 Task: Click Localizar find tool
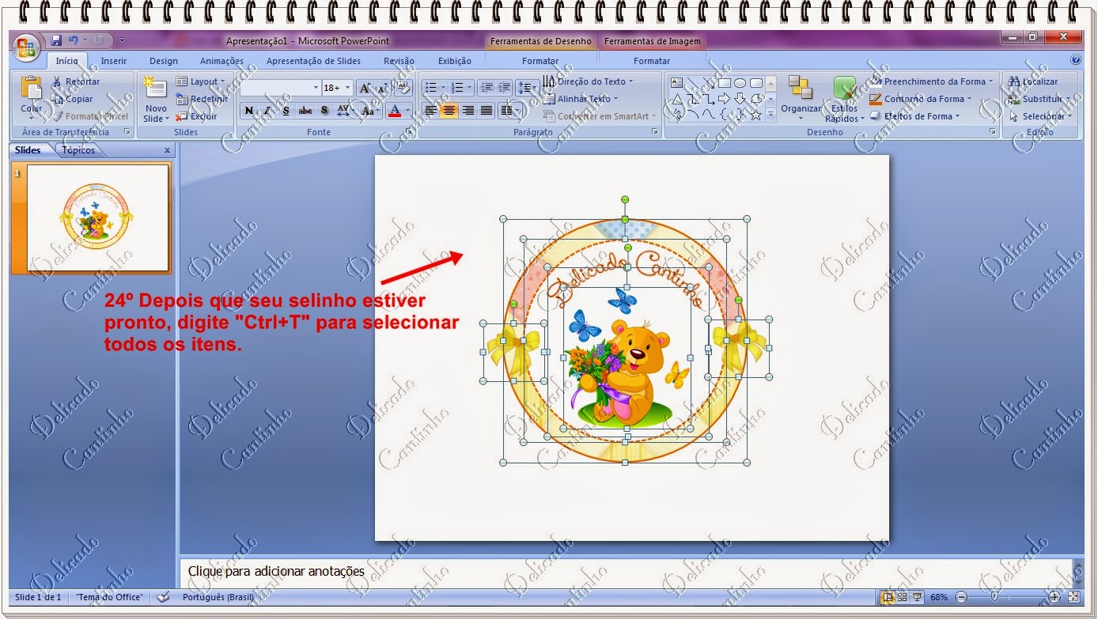(1032, 81)
